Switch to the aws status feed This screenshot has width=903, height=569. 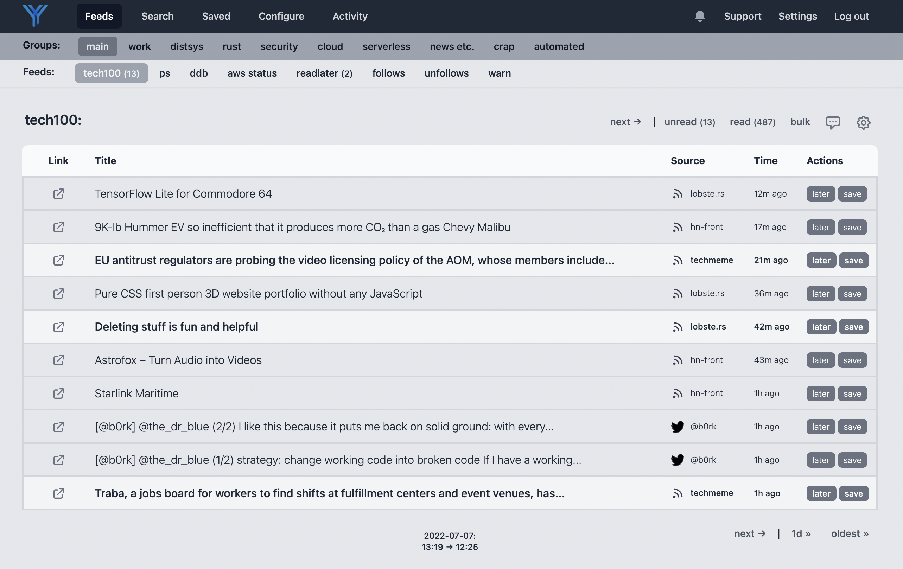coord(252,73)
